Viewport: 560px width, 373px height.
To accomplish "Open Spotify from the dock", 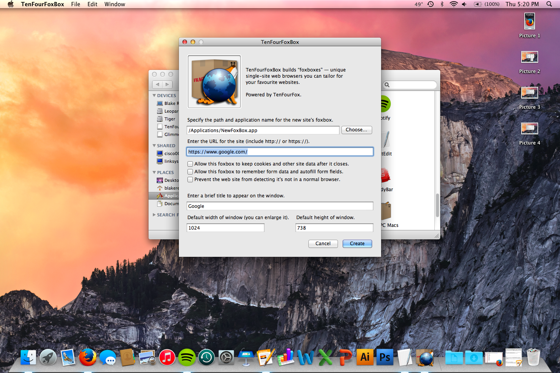I will [187, 357].
